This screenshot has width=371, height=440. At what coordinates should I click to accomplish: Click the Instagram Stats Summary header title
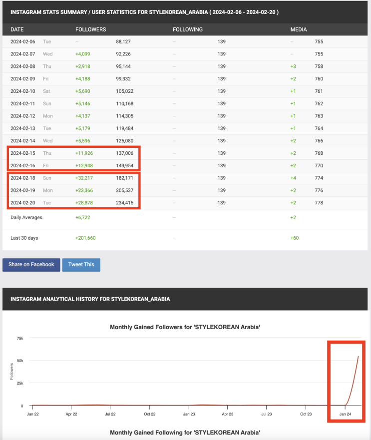144,12
